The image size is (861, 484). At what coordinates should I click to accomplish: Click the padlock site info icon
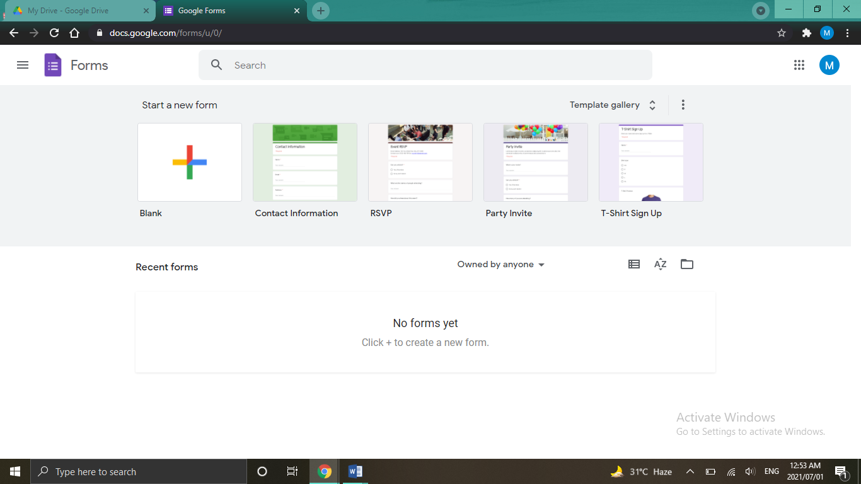click(x=99, y=33)
